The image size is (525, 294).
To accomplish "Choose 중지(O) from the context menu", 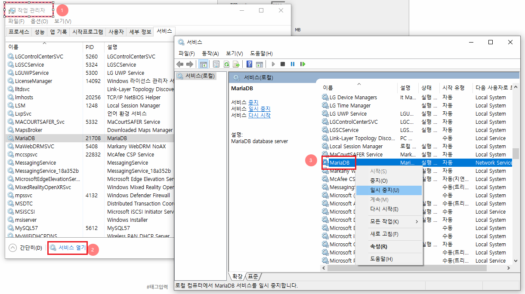I will [389, 181].
